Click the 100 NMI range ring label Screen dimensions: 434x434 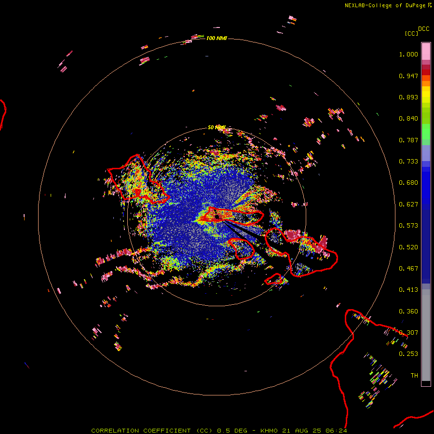[x=217, y=38]
